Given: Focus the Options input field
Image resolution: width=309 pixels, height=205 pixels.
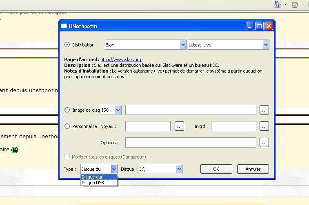Looking at the screenshot, I should pos(191,142).
